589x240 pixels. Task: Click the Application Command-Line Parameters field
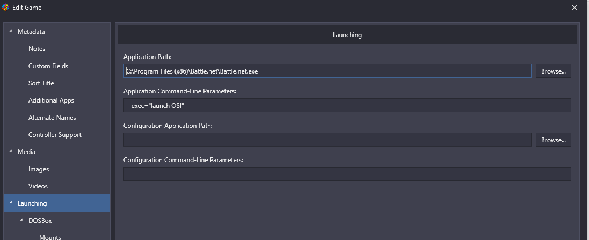pos(347,106)
